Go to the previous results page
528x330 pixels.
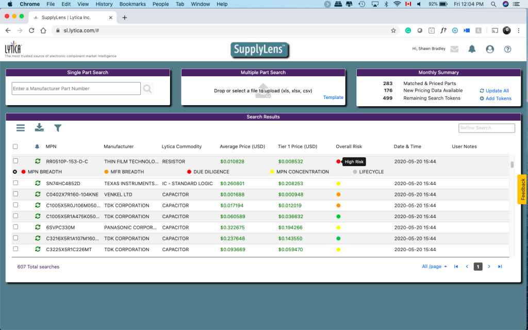tap(467, 267)
